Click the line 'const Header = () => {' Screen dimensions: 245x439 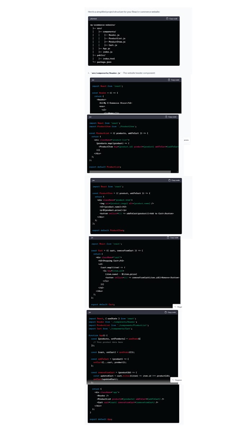pos(105,93)
